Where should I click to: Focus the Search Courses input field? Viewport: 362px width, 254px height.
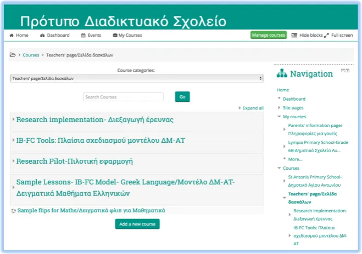point(123,97)
